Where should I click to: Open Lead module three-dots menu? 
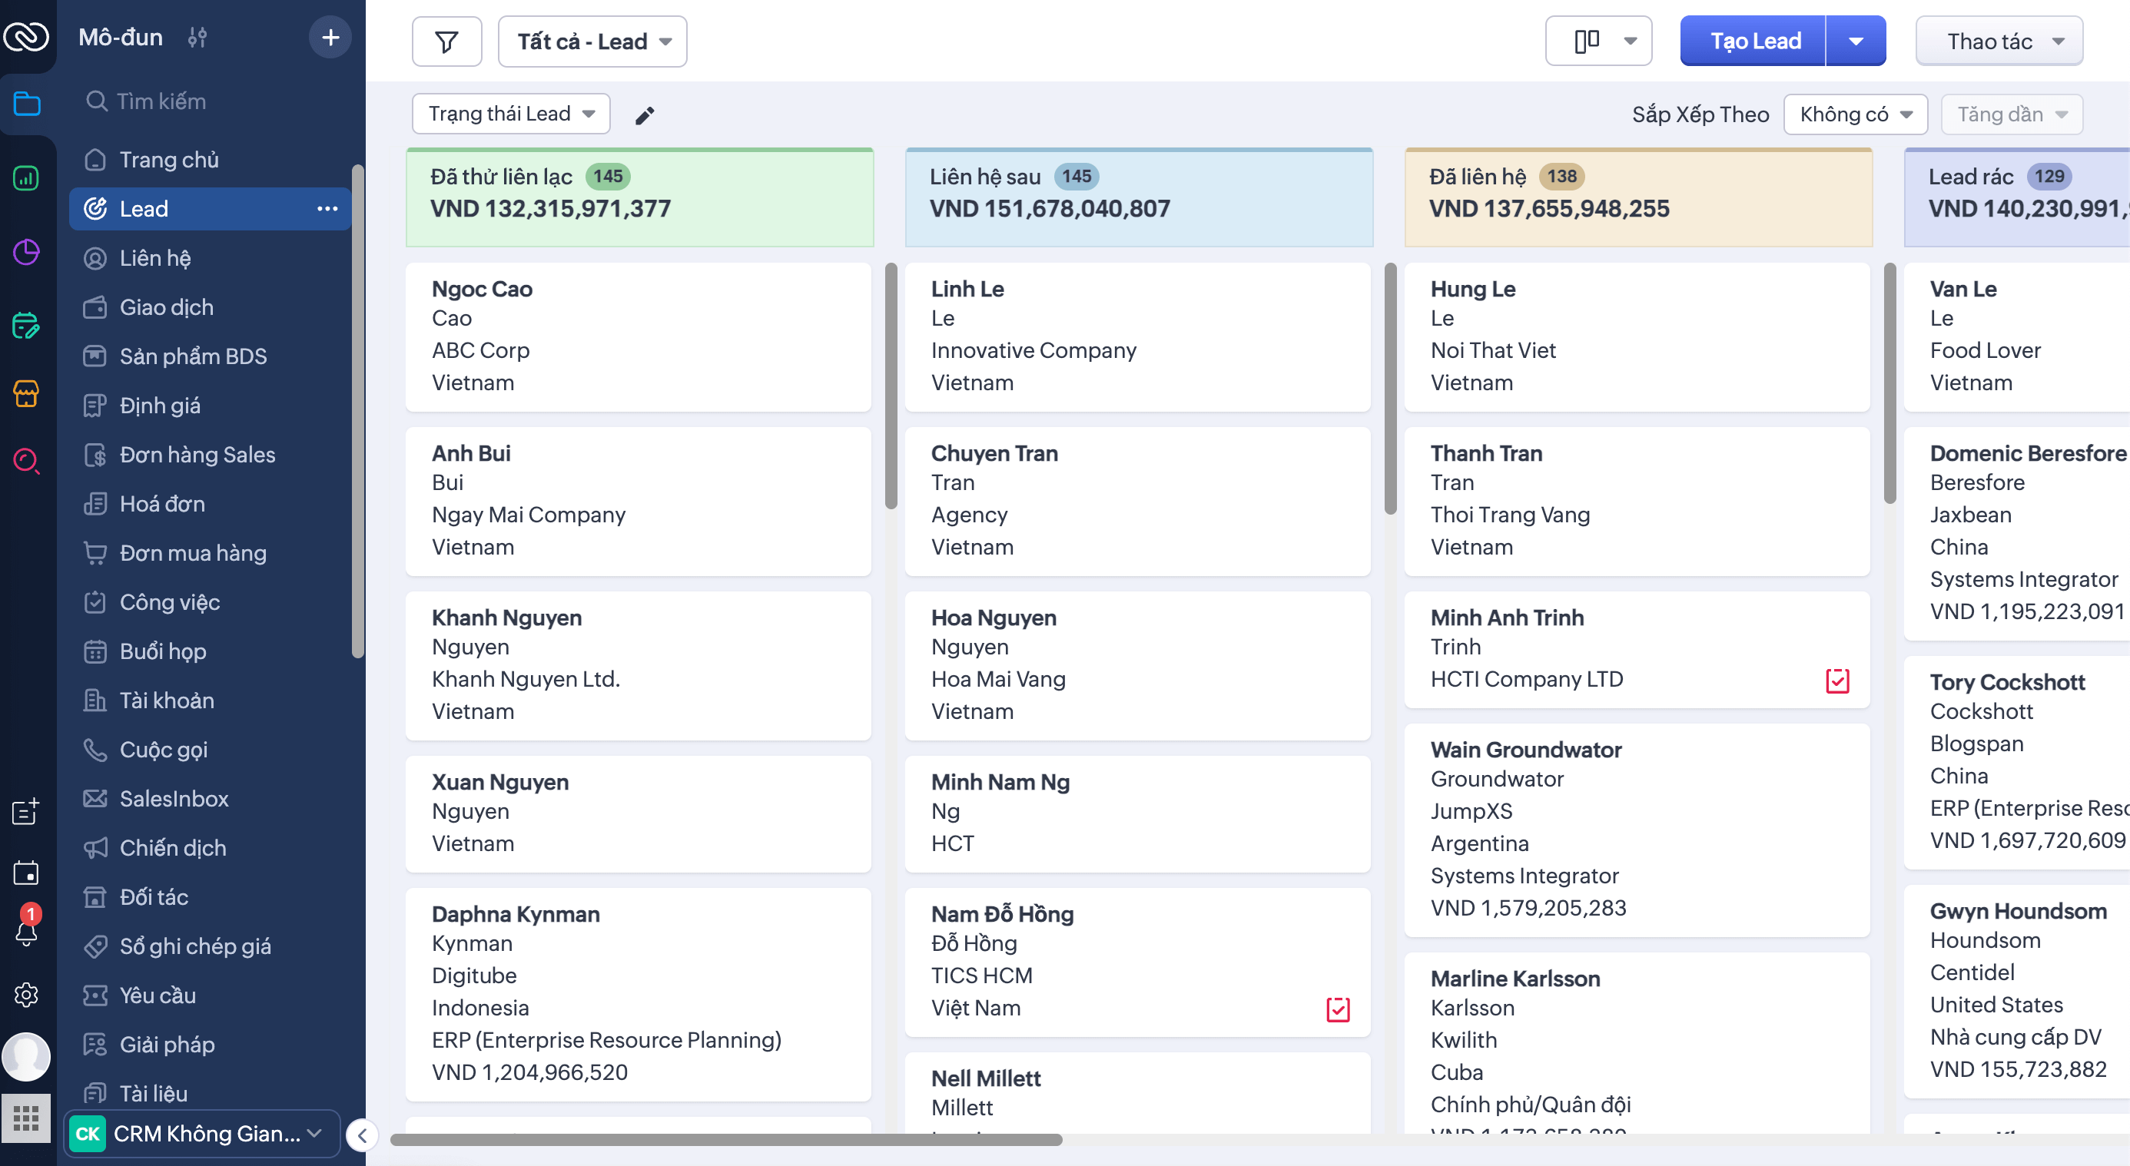pyautogui.click(x=327, y=209)
